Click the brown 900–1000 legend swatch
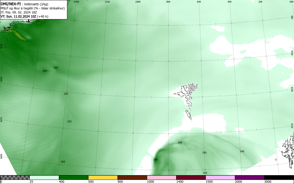The height and width of the screenshot is (184, 294). click(x=132, y=178)
